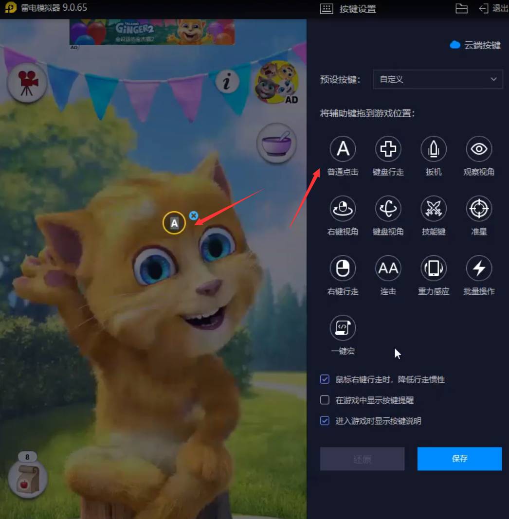Image resolution: width=509 pixels, height=519 pixels.
Task: Select the 右键行走 mouse icon
Action: coord(343,268)
